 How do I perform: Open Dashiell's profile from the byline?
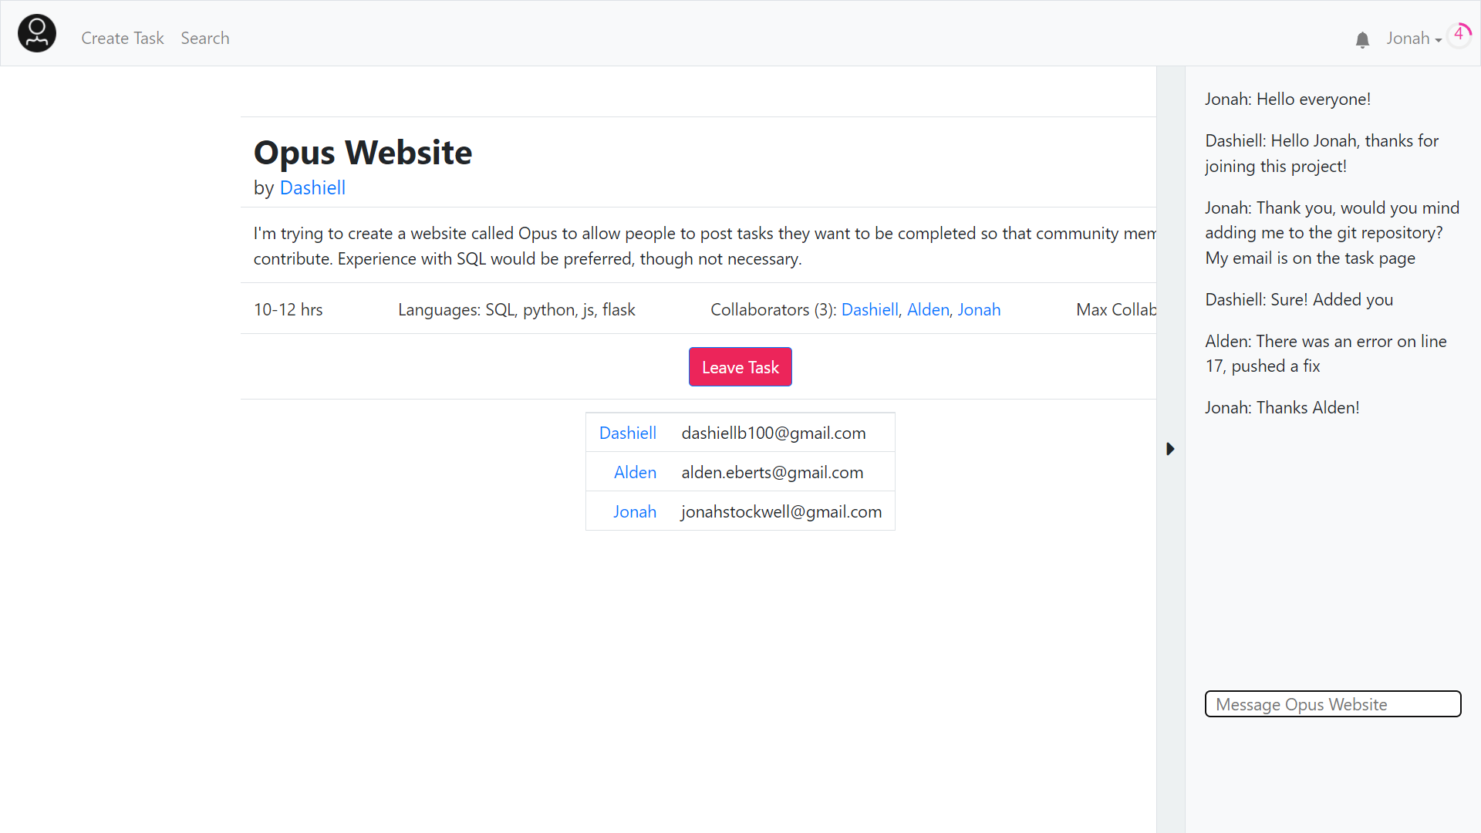(312, 187)
